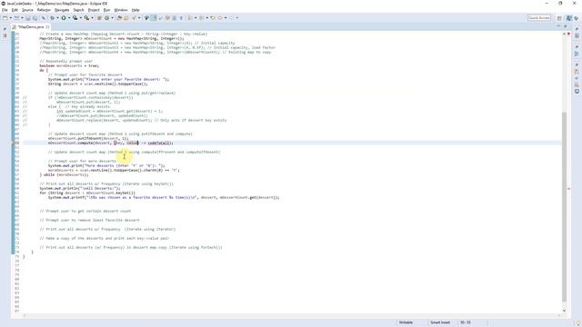The height and width of the screenshot is (327, 582).
Task: Open the Project menu
Action: point(94,10)
